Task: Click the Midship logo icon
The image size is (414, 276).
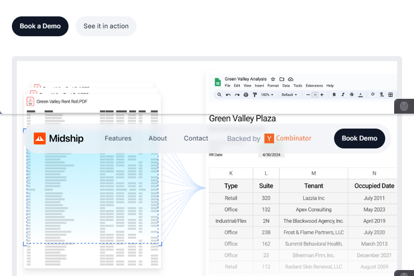Action: pyautogui.click(x=40, y=138)
